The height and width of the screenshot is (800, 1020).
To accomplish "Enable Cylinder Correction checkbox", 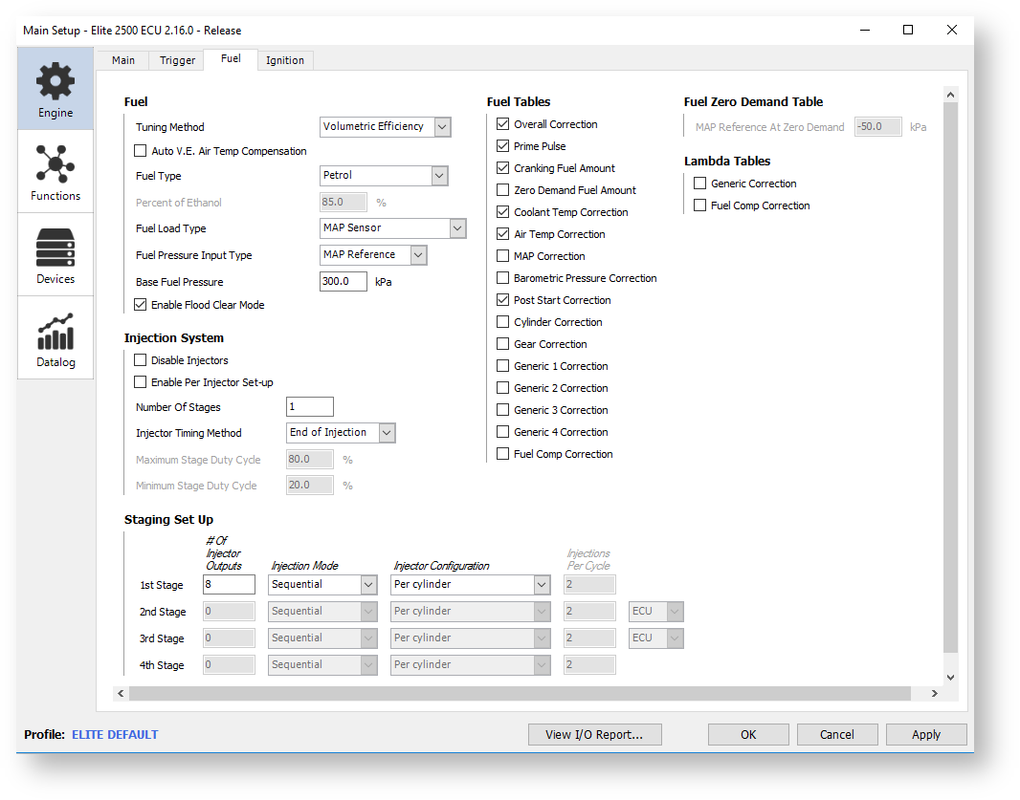I will tap(503, 322).
